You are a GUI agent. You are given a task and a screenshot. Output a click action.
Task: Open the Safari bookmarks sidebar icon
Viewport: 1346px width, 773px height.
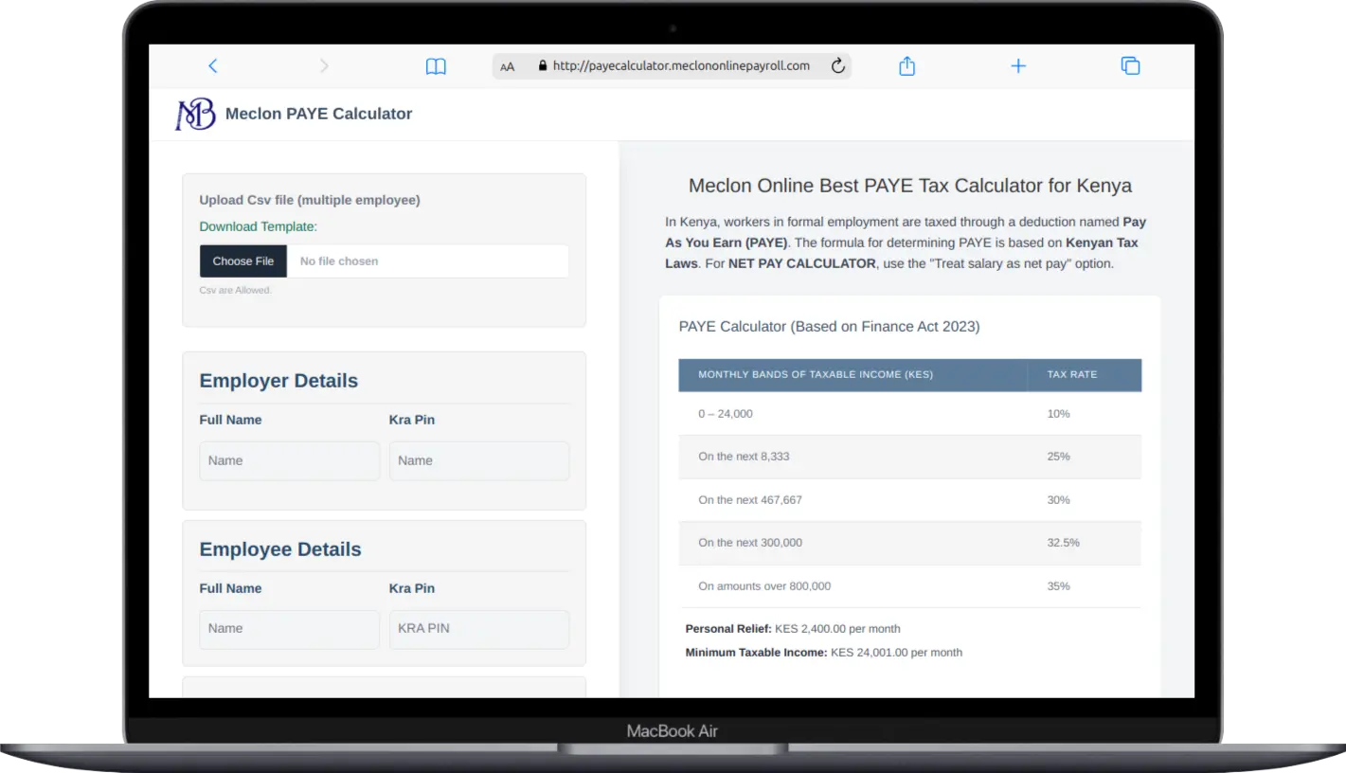coord(435,65)
